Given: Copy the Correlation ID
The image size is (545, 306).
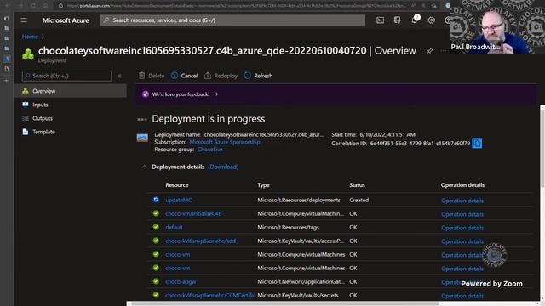Looking at the screenshot, I should (x=477, y=144).
